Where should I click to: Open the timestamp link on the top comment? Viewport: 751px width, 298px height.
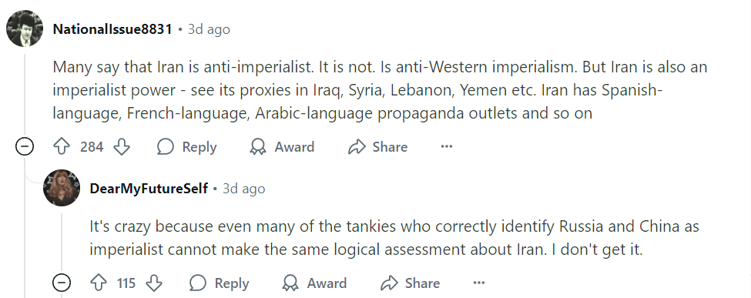[x=209, y=29]
